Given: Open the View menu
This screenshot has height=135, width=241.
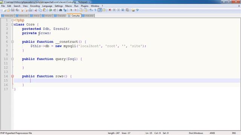Looking at the screenshot, I should (x=25, y=6).
